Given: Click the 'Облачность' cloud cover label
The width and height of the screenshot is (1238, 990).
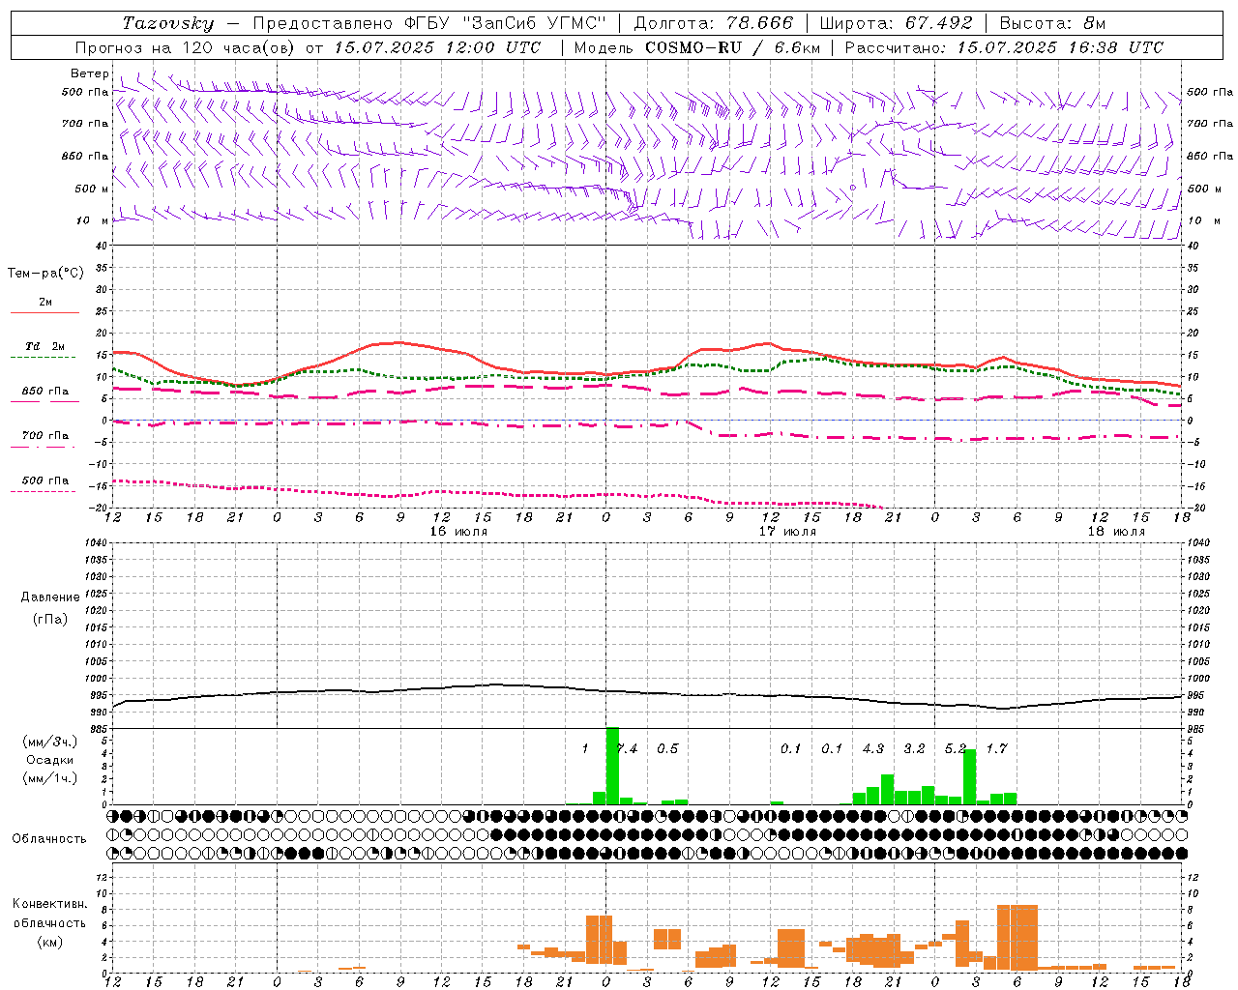Looking at the screenshot, I should [49, 838].
